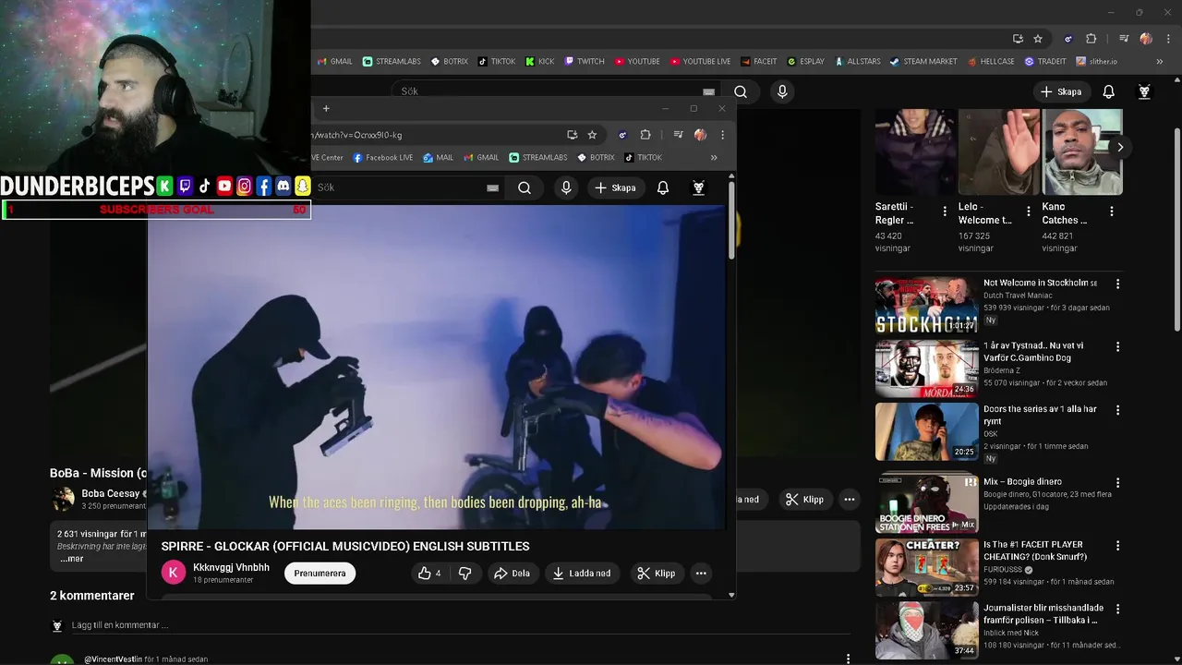Open more actions beside Klipp in back window

pos(850,500)
